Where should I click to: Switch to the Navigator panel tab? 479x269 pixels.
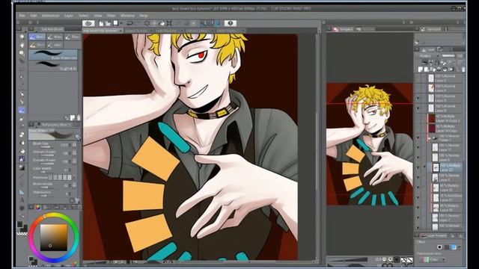coord(343,29)
